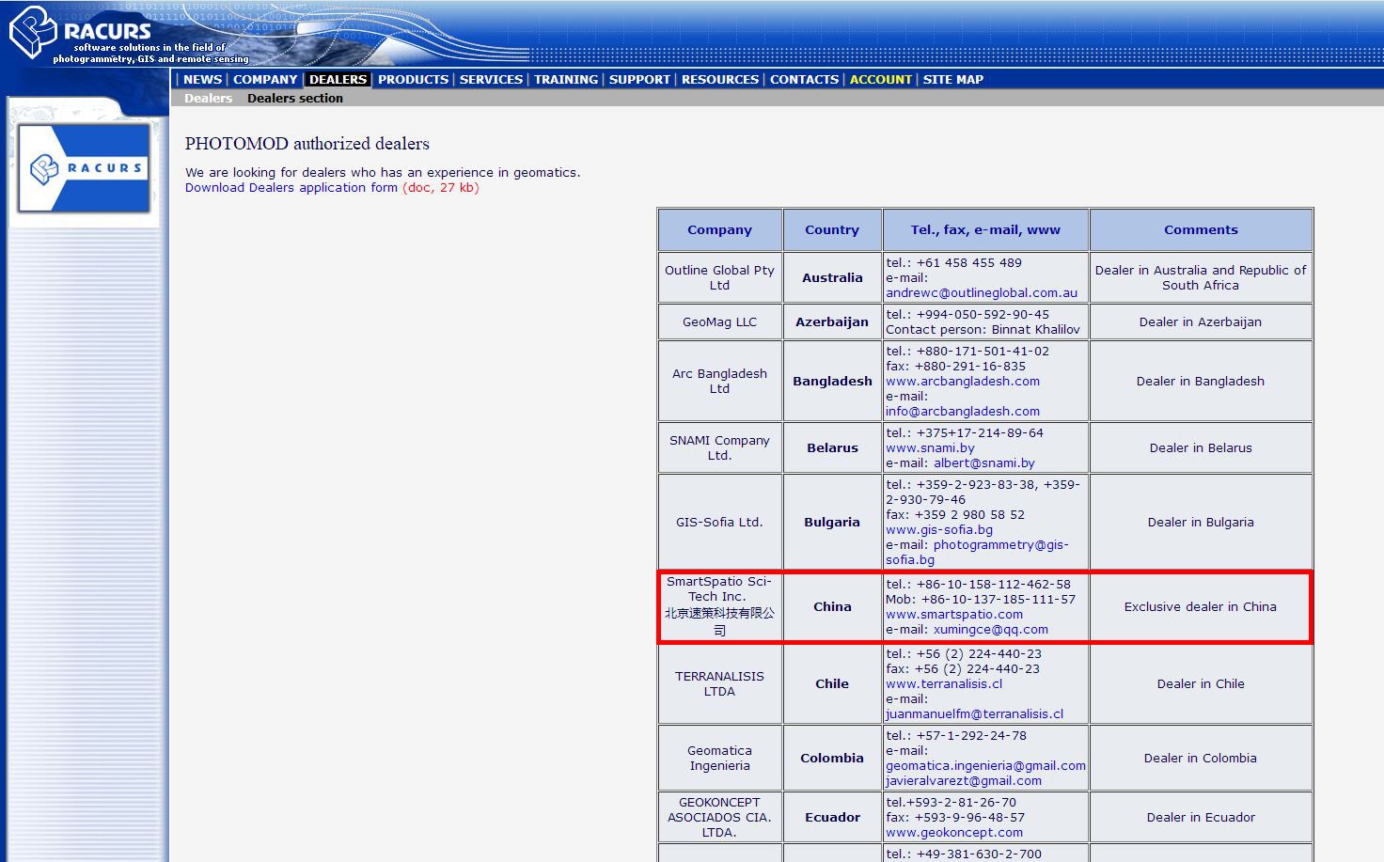Open the SUPPORT page
This screenshot has width=1384, height=862.
click(x=639, y=80)
